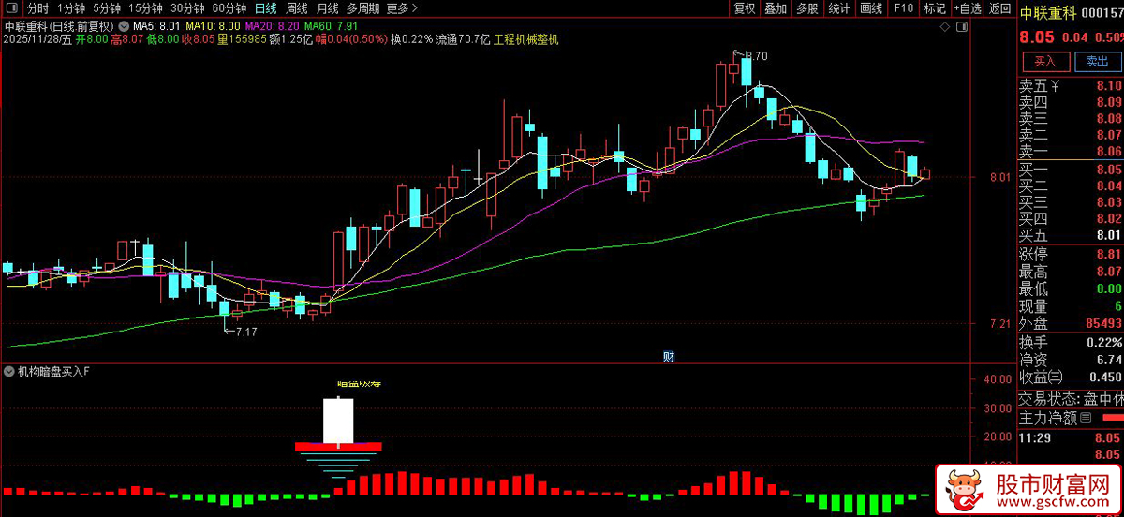This screenshot has height=517, width=1124.
Task: Select the 卖四 order book row
Action: click(1071, 102)
